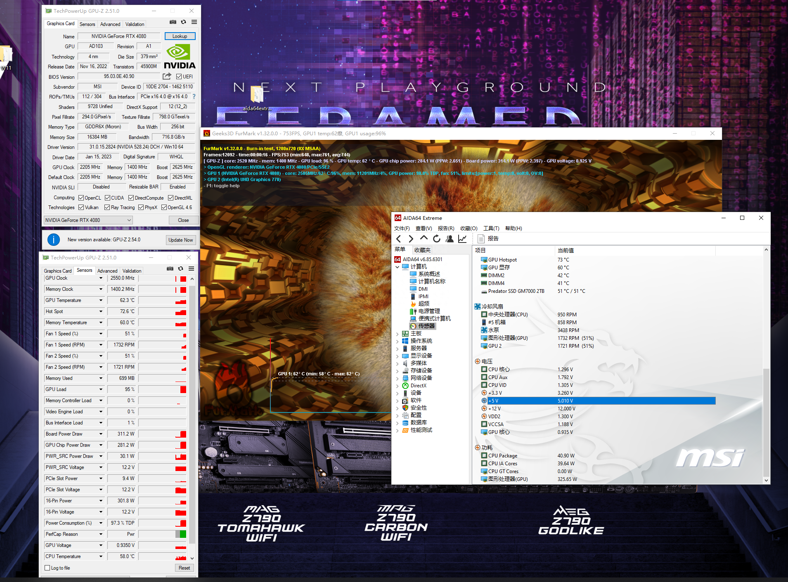Click AIDA64 forward navigation arrow

click(411, 238)
